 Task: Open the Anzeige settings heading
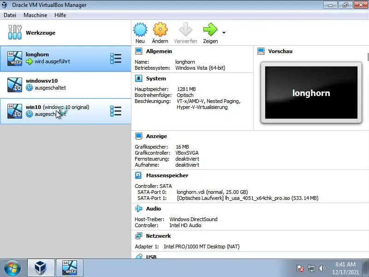pyautogui.click(x=156, y=136)
